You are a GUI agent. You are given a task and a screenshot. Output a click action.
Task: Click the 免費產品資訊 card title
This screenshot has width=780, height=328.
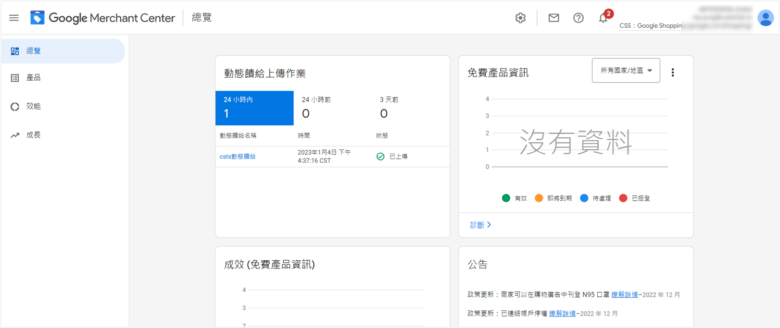(498, 73)
